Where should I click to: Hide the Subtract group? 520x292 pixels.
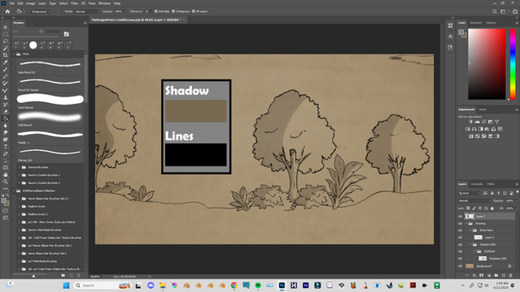[x=460, y=251]
